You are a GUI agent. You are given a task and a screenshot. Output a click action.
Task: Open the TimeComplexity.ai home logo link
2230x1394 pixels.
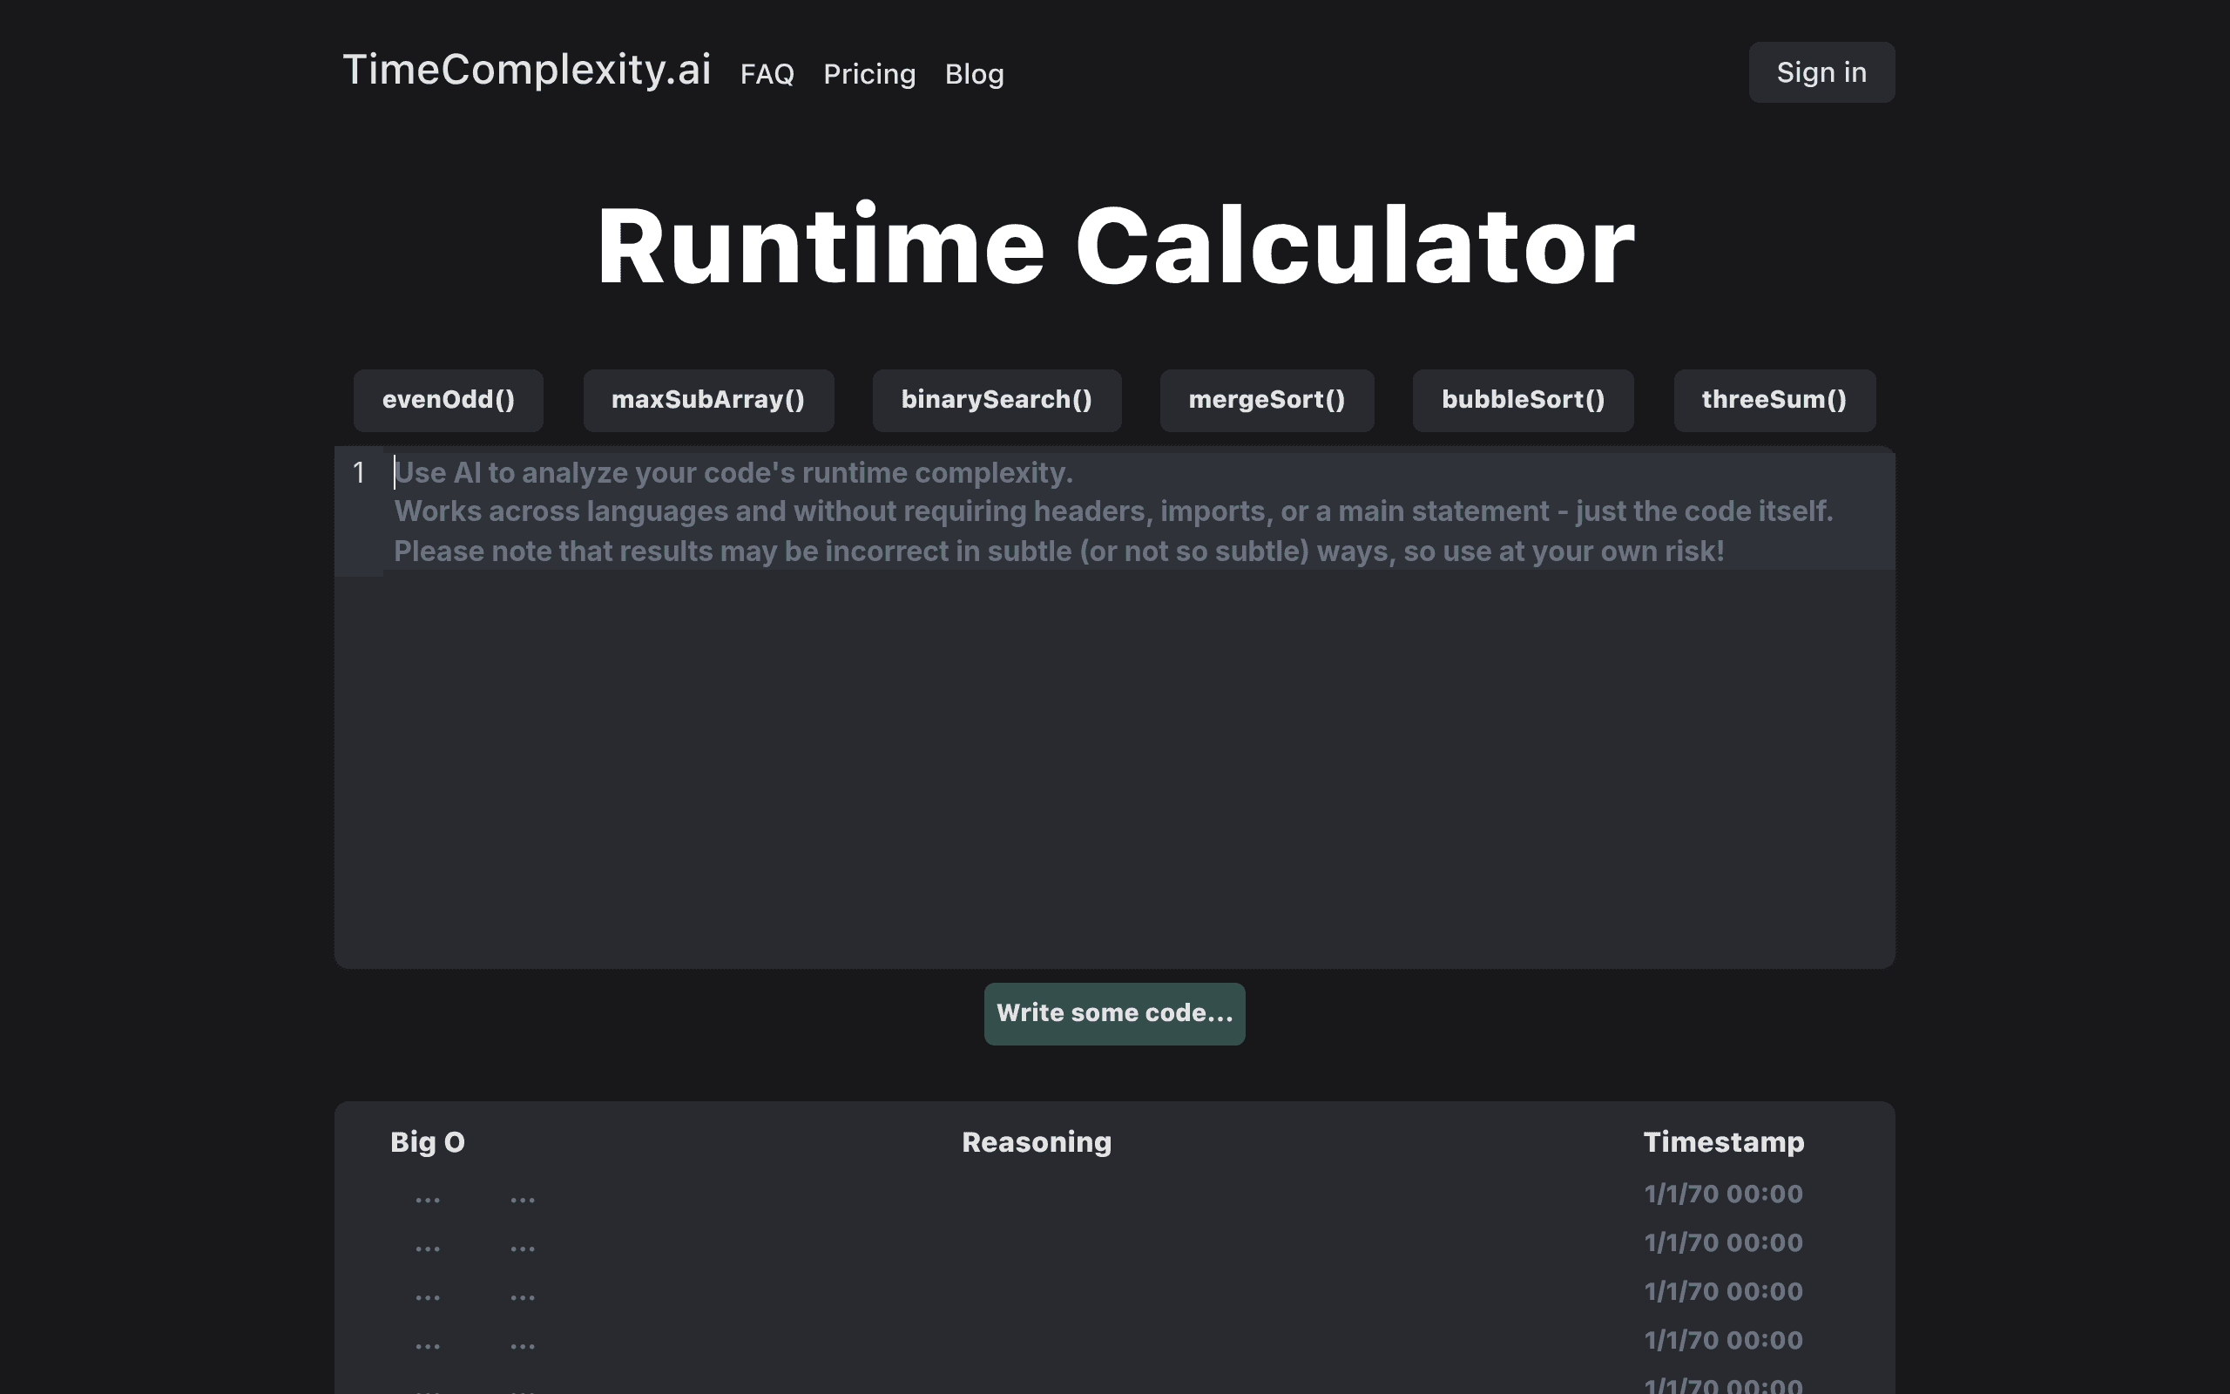pos(526,70)
